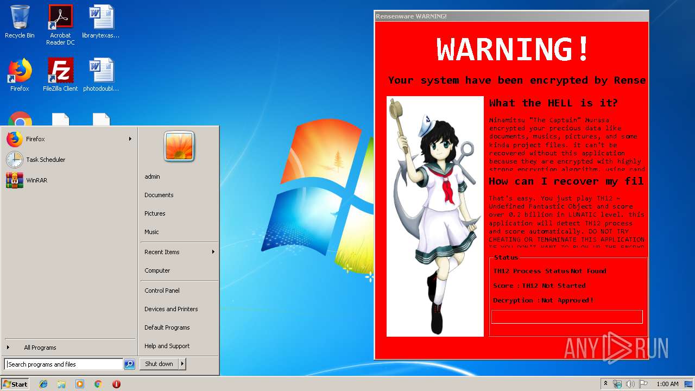Click the WinRAR icon in Start menu
695x391 pixels.
coord(15,180)
